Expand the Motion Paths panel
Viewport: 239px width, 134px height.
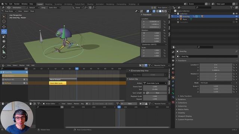point(177,109)
